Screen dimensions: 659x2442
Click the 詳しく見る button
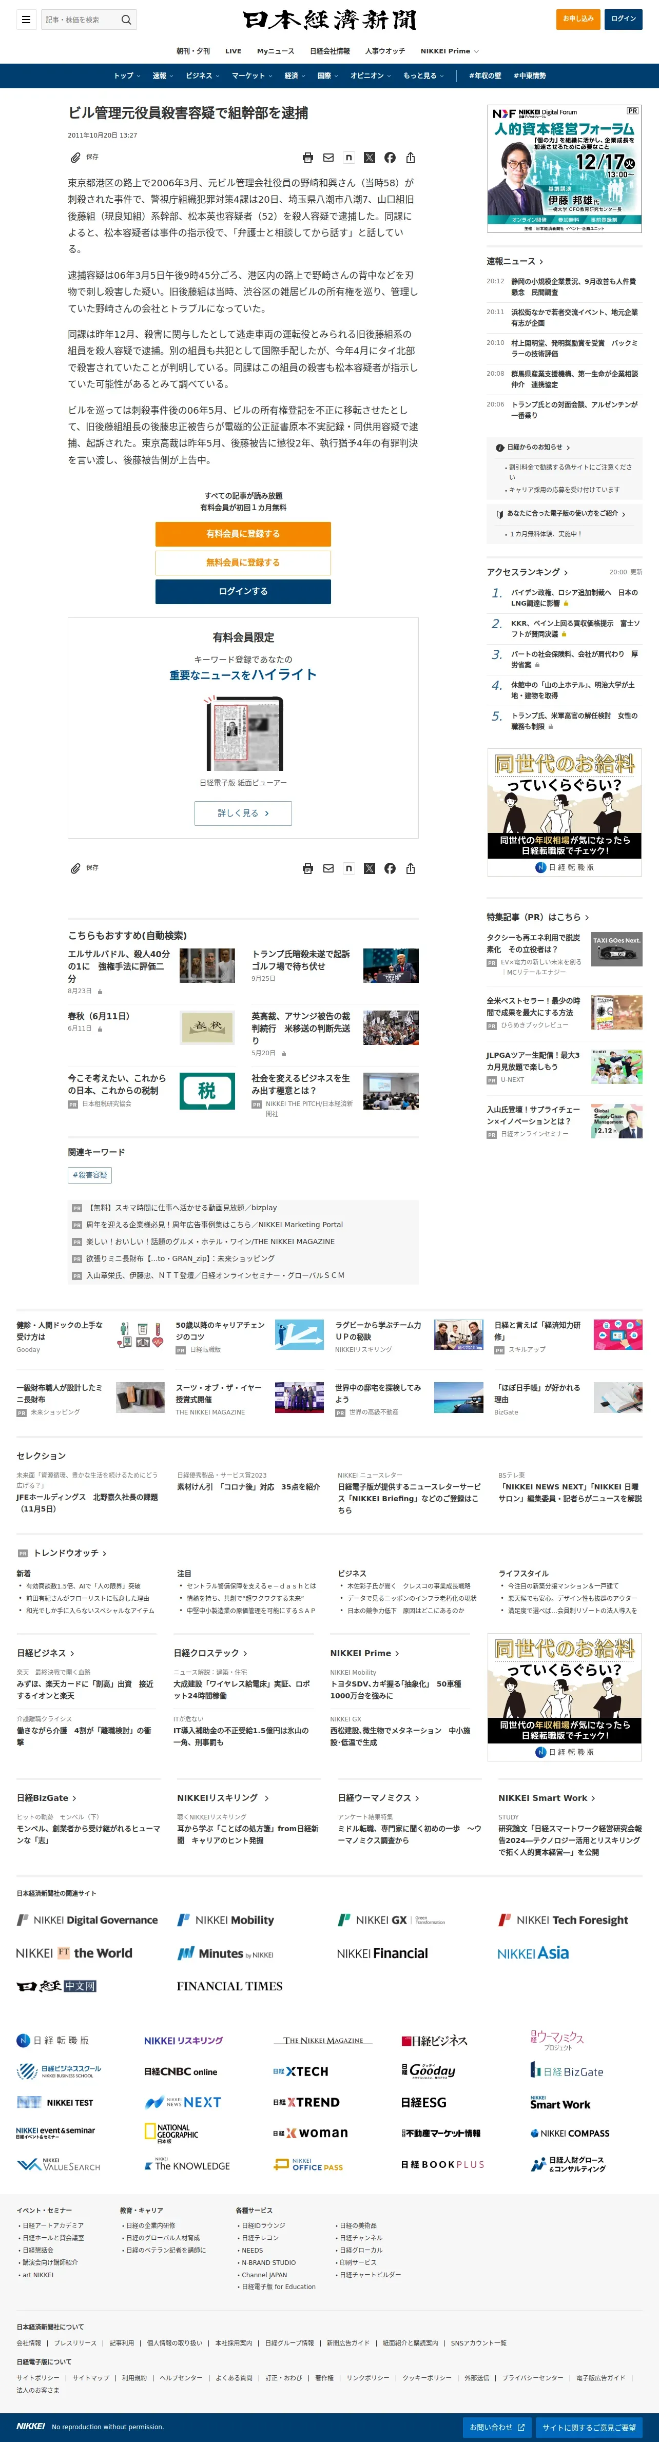(x=244, y=812)
